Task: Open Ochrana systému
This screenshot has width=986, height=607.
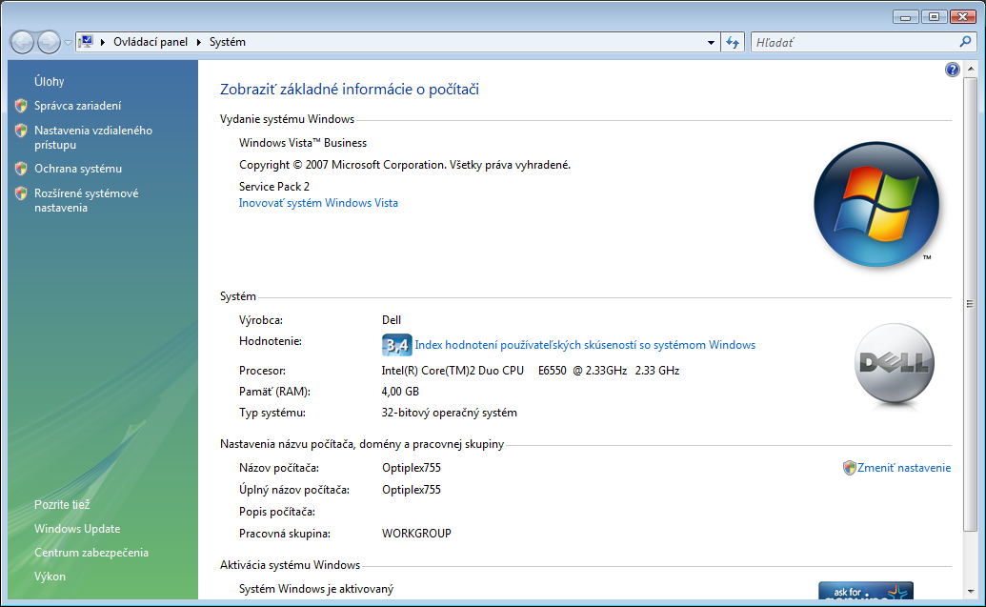Action: click(x=78, y=169)
